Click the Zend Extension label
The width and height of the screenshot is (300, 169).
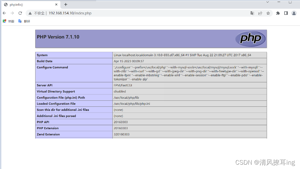(x=48, y=134)
